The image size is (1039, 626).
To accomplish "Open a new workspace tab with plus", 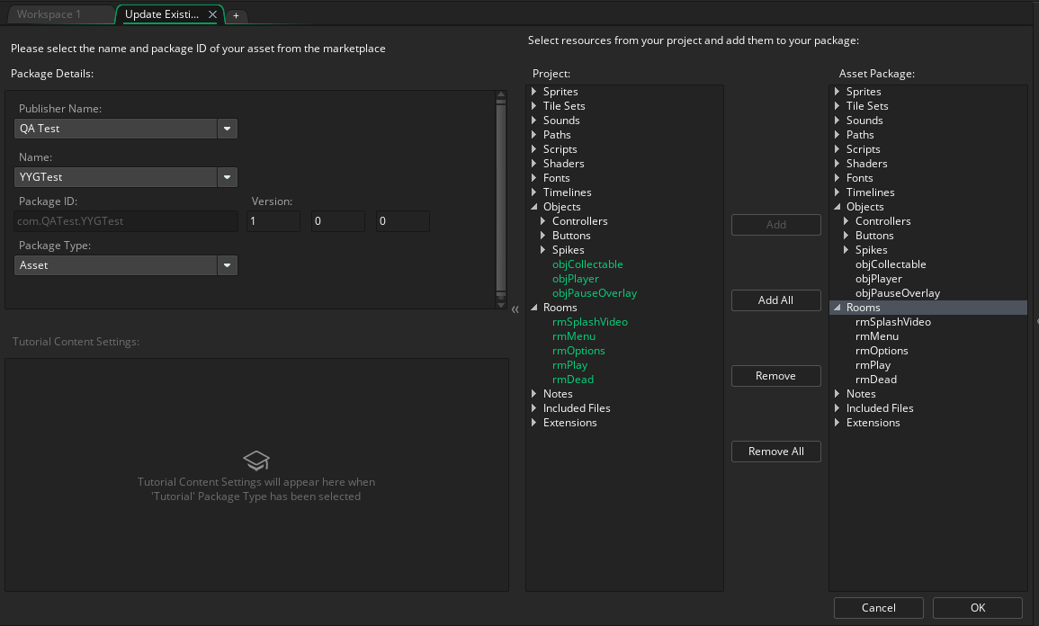I will click(236, 15).
